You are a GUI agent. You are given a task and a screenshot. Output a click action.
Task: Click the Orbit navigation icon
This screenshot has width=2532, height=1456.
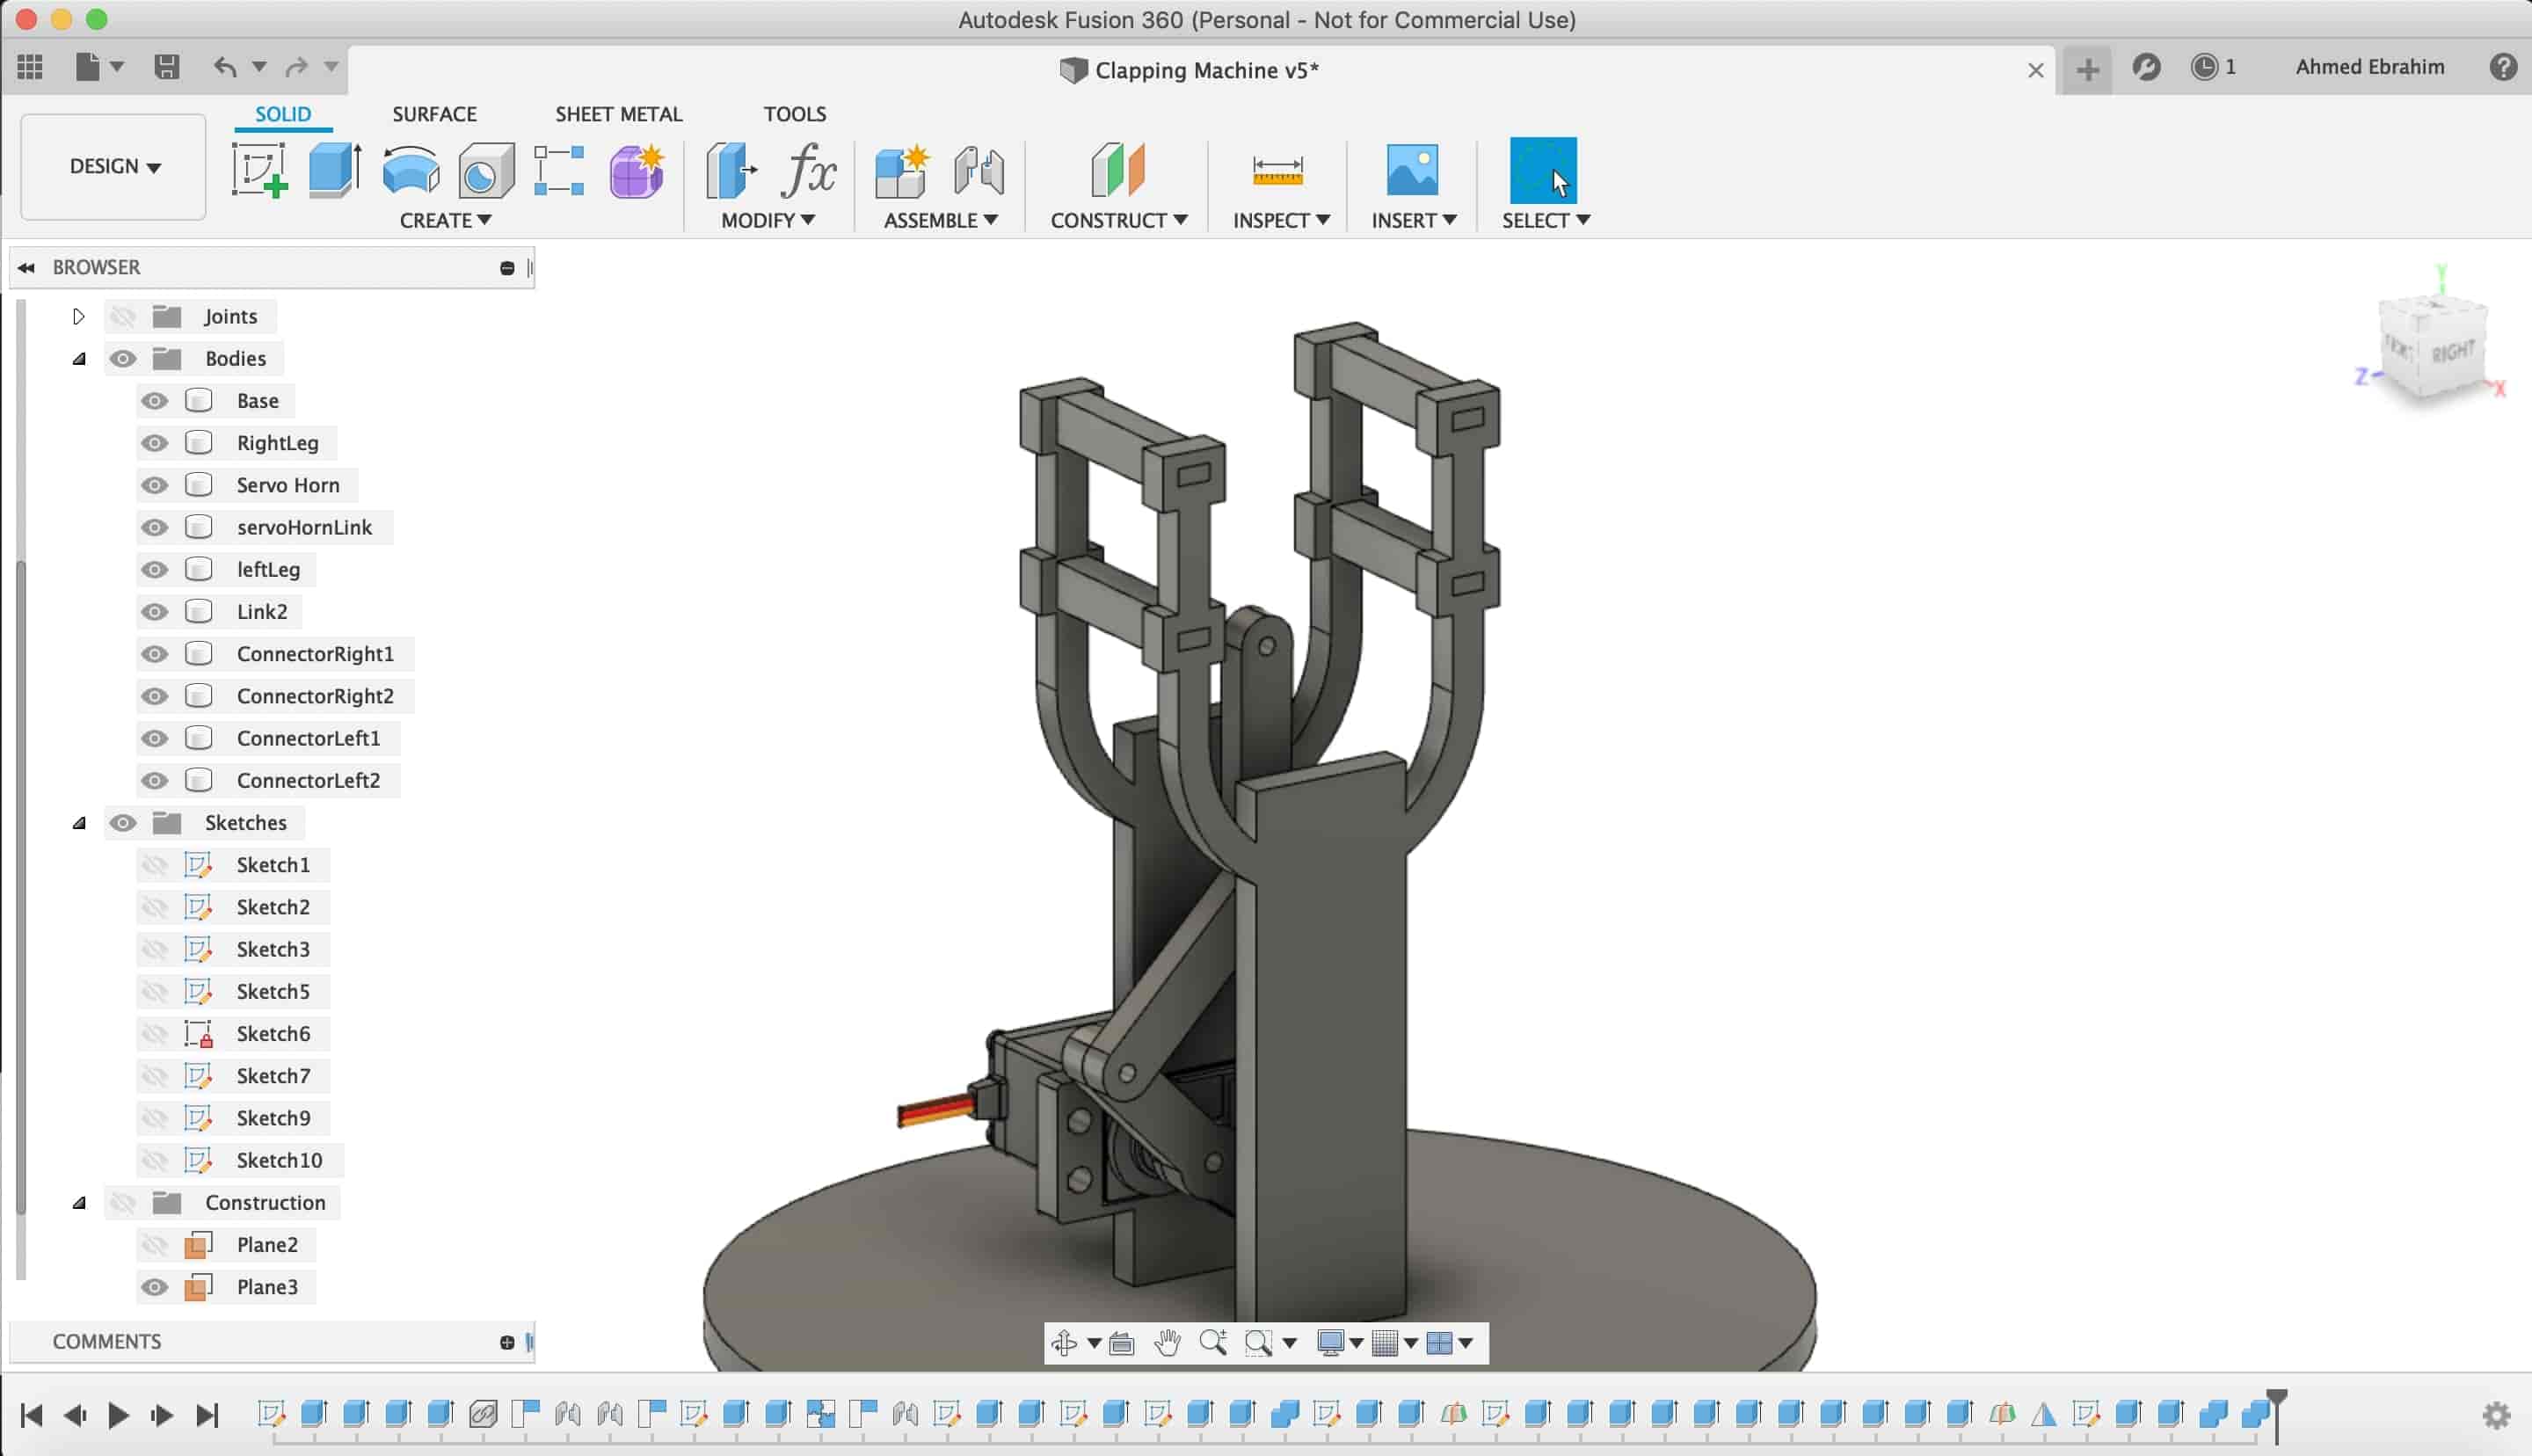coord(1065,1343)
